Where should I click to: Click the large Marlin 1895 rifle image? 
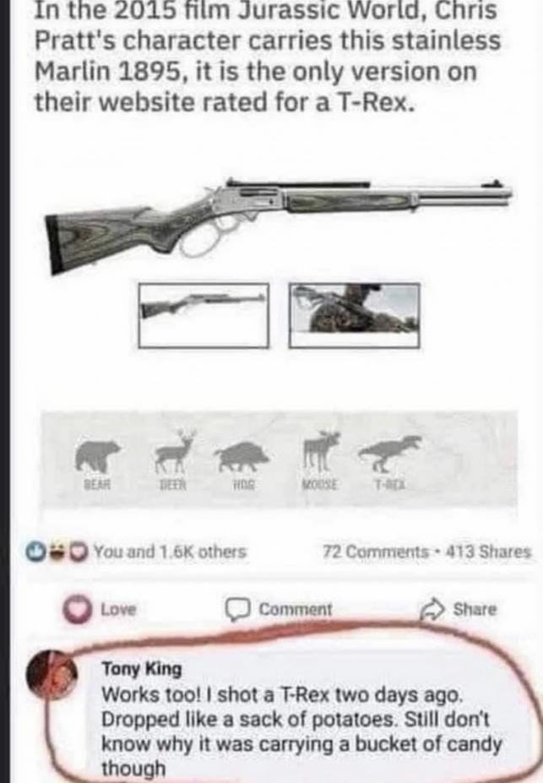280,226
